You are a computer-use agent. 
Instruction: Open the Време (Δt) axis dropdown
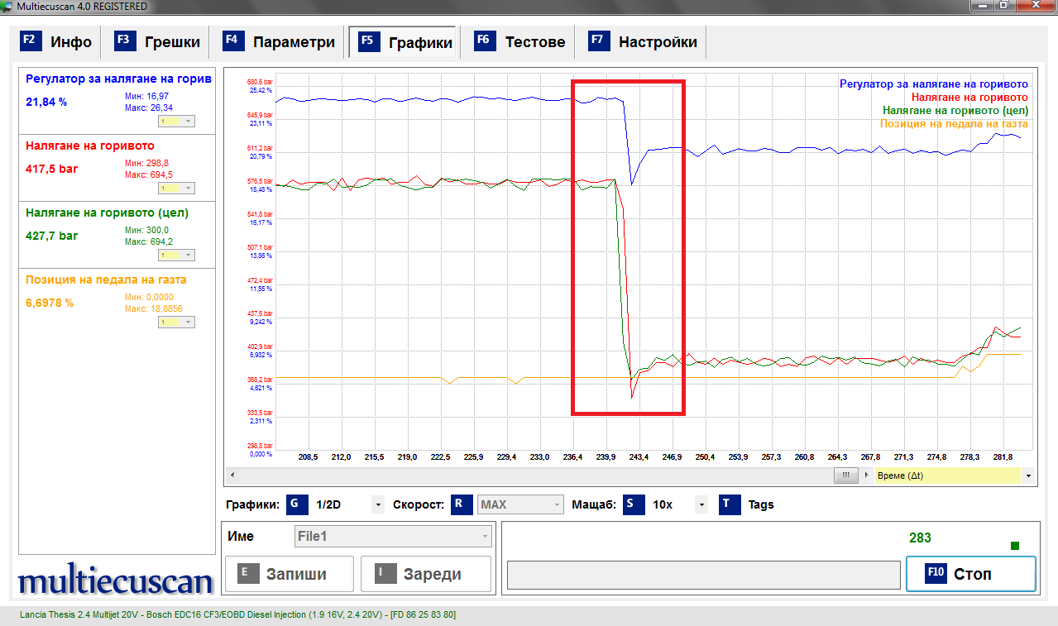click(1028, 476)
